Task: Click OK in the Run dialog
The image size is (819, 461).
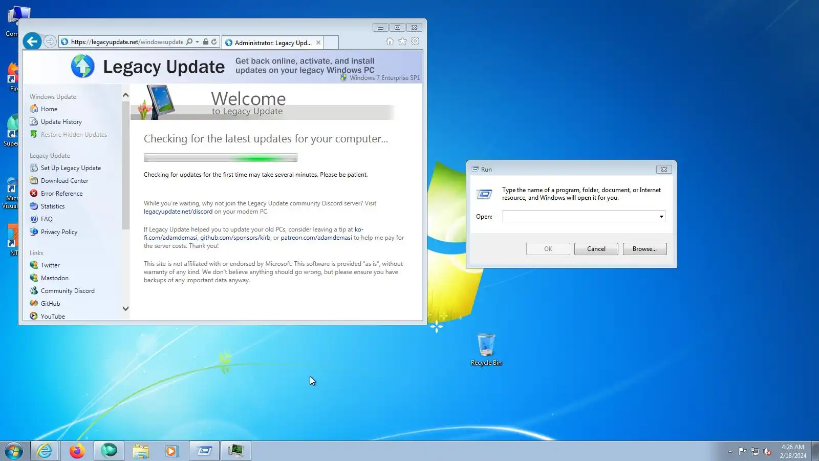Action: [548, 249]
